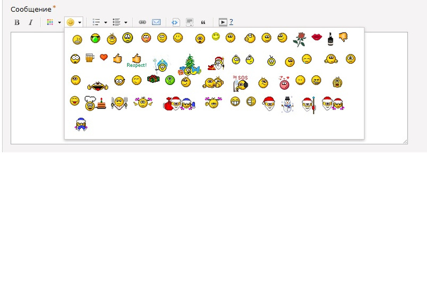Expand the ordered list style dropdown

point(126,22)
